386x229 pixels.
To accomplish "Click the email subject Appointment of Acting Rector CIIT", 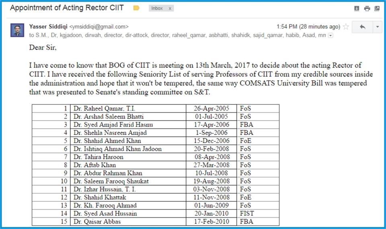I will pyautogui.click(x=67, y=8).
